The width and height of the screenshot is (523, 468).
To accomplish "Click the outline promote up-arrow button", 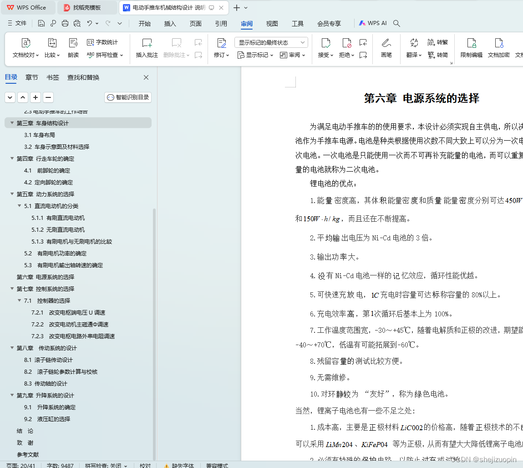I will tap(23, 97).
